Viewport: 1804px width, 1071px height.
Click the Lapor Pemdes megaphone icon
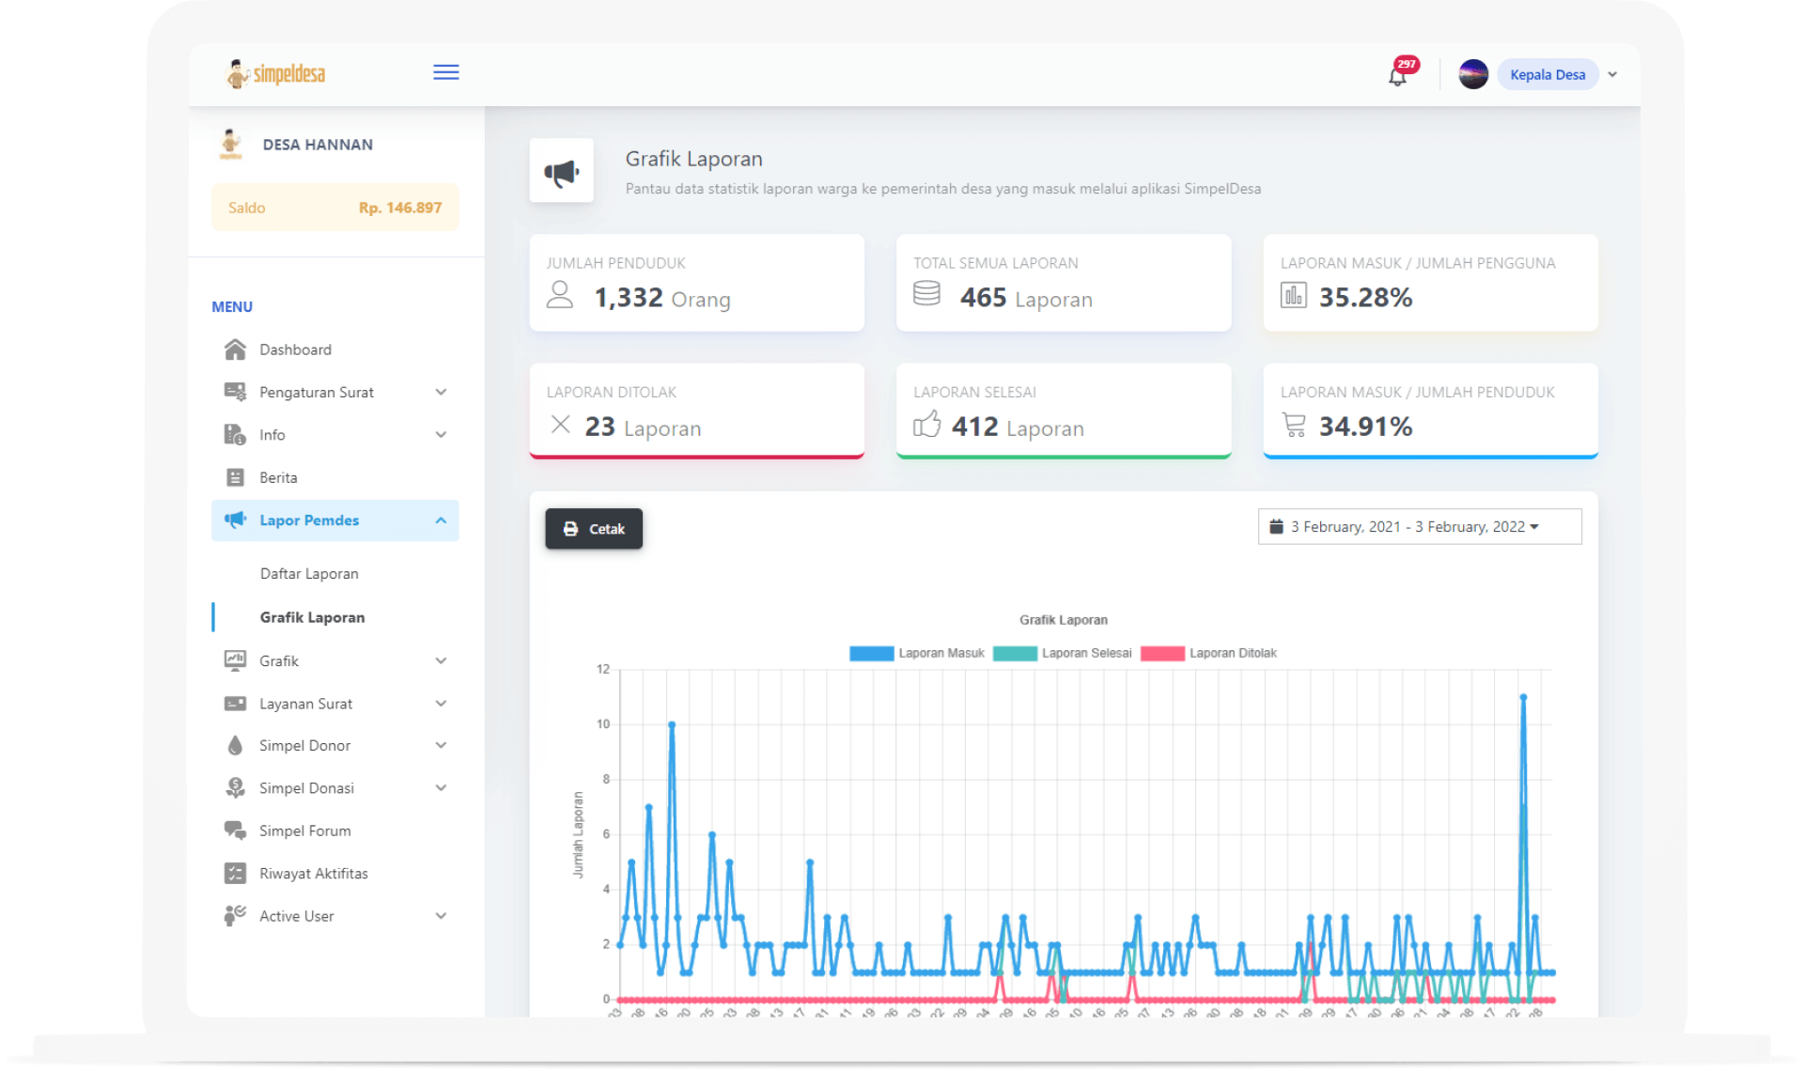coord(235,520)
